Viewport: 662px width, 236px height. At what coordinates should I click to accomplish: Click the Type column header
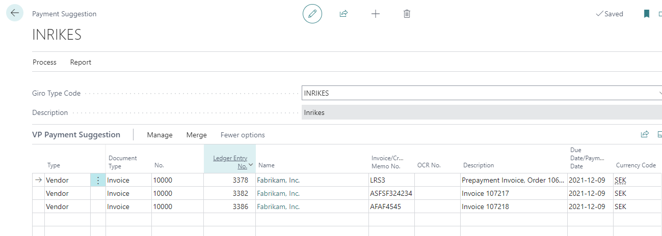point(54,165)
